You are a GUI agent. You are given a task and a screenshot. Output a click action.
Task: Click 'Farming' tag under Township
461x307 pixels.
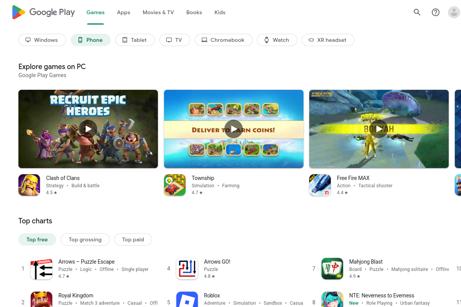(x=230, y=186)
